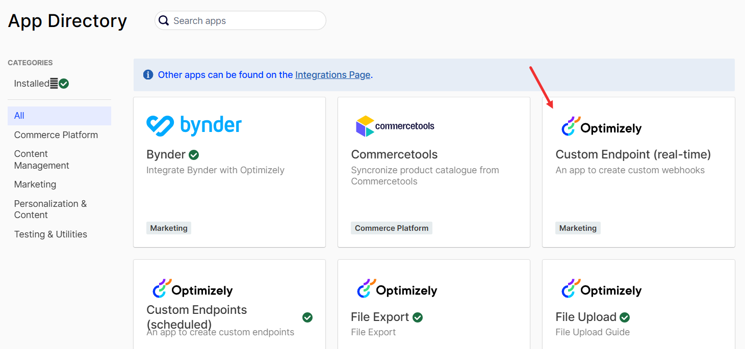
Task: Click green checkmark on Custom Endpoints (scheduled)
Action: [x=307, y=317]
